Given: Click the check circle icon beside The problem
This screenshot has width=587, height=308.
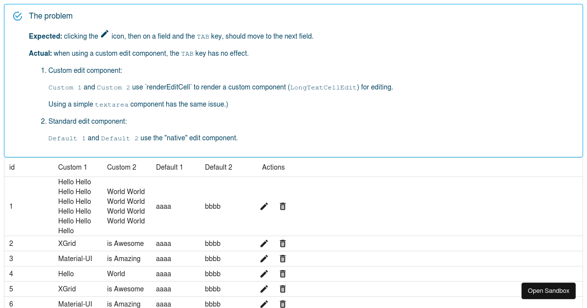Looking at the screenshot, I should click(18, 16).
